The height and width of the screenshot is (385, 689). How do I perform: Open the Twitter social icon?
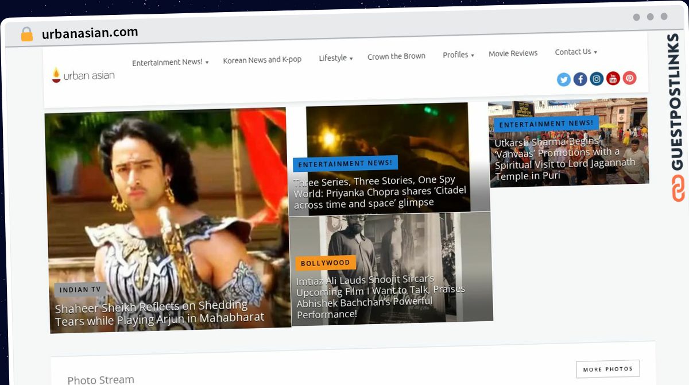[564, 79]
